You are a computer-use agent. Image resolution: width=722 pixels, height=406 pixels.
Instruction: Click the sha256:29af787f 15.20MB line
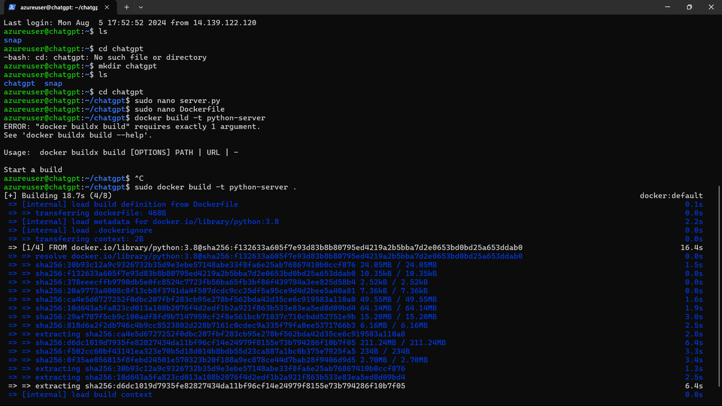[x=223, y=317]
